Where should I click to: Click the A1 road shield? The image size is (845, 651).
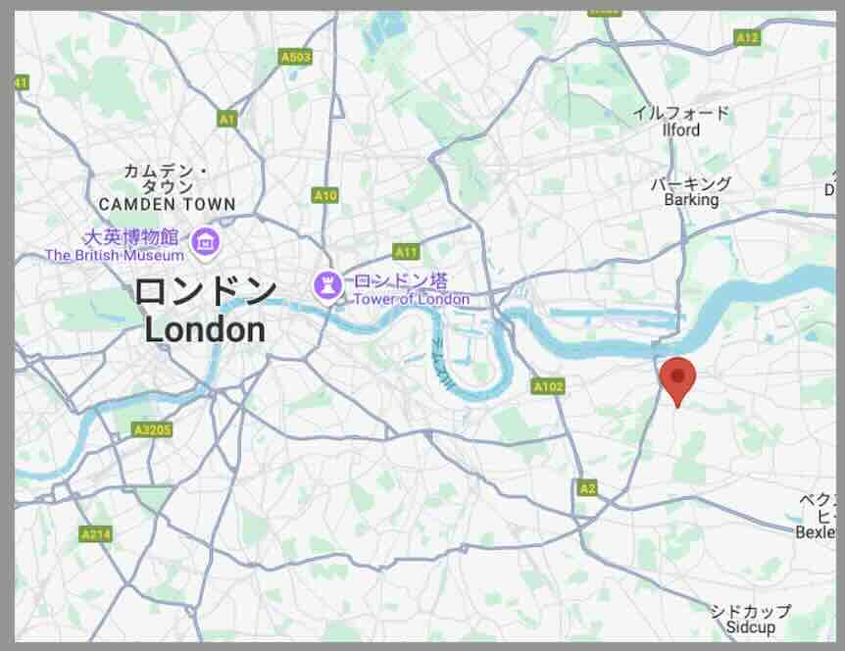pos(227,119)
